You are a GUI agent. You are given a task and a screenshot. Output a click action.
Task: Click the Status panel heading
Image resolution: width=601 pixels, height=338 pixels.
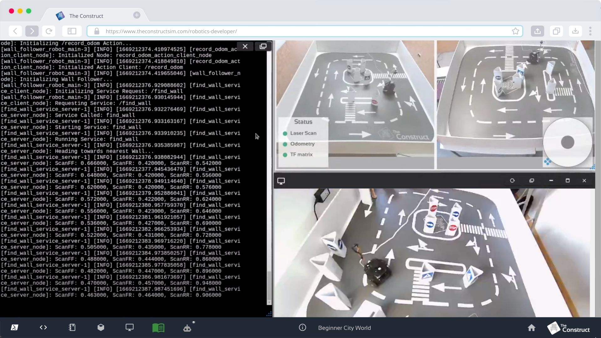[x=303, y=122]
